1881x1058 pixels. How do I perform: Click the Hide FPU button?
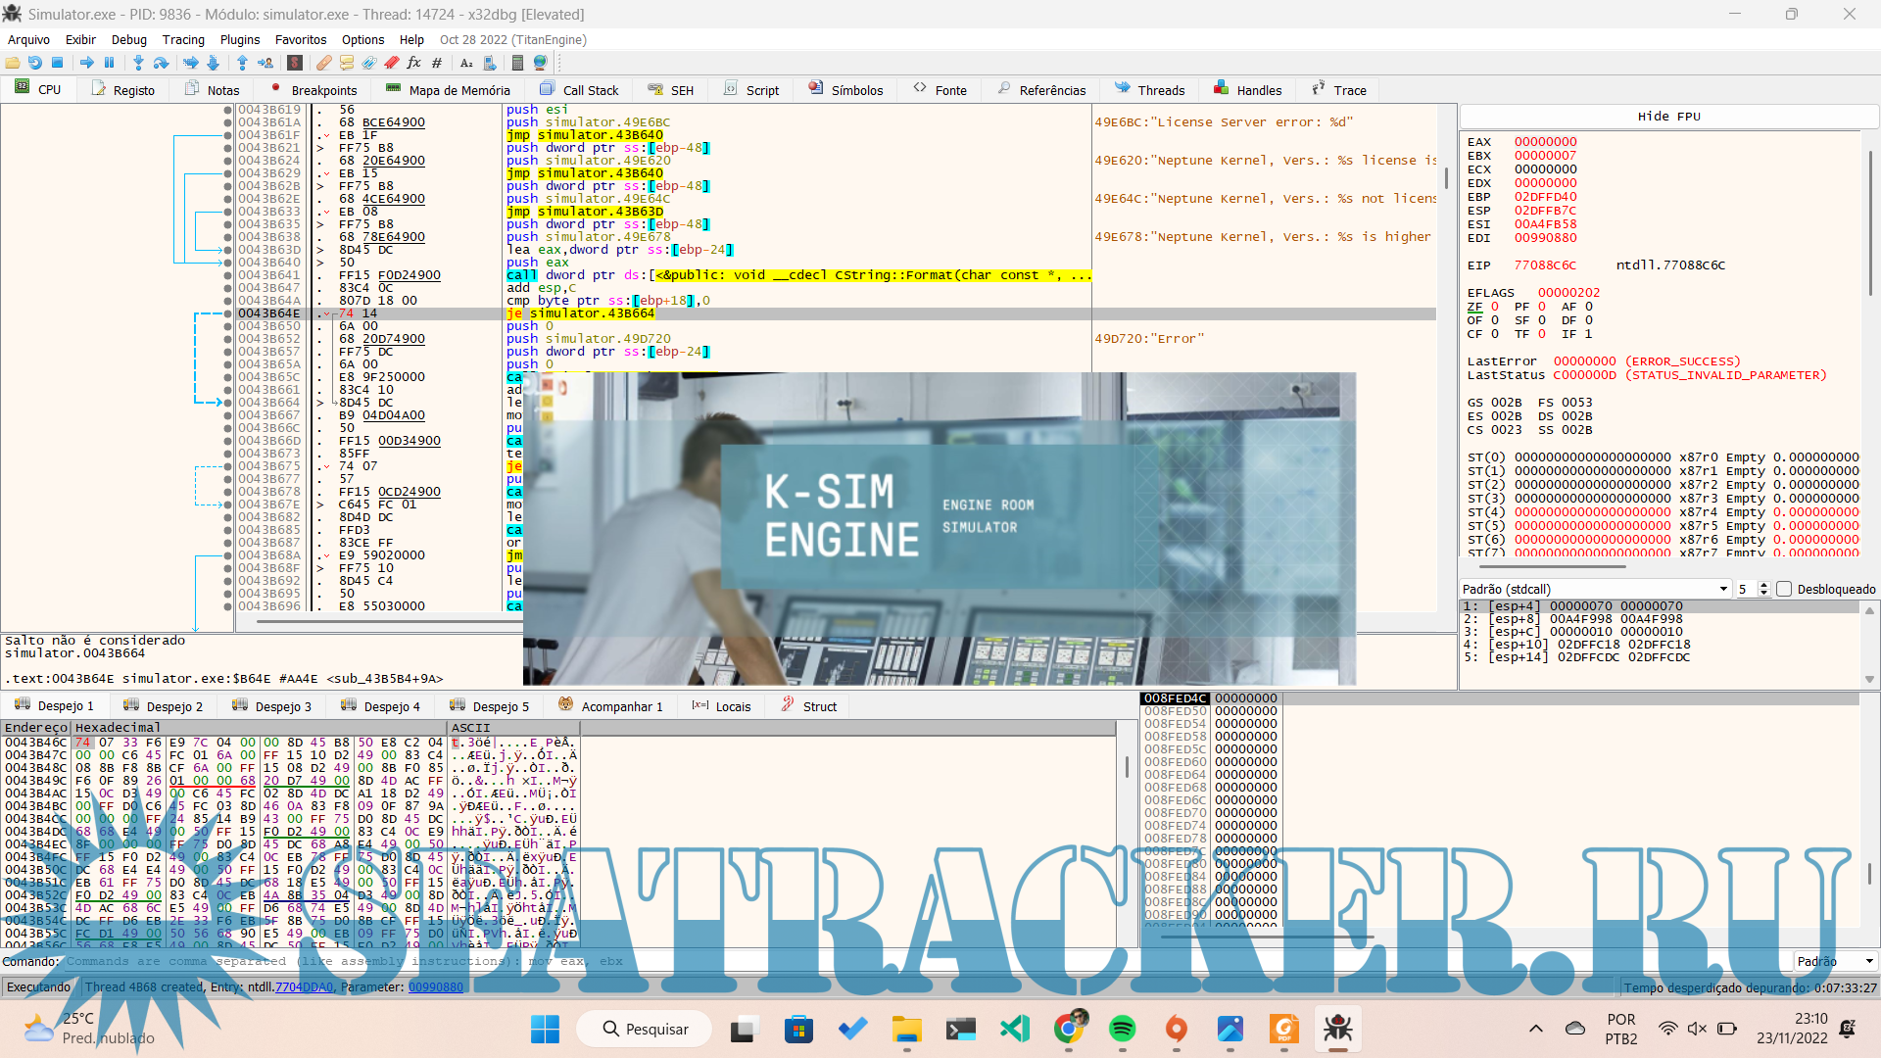pos(1669,116)
